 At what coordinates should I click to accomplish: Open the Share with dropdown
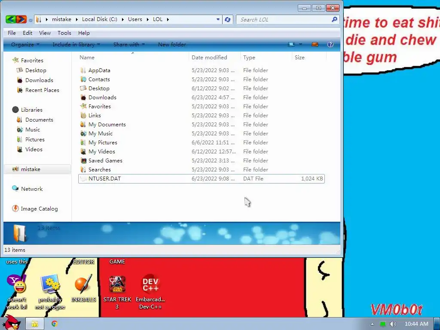point(129,44)
